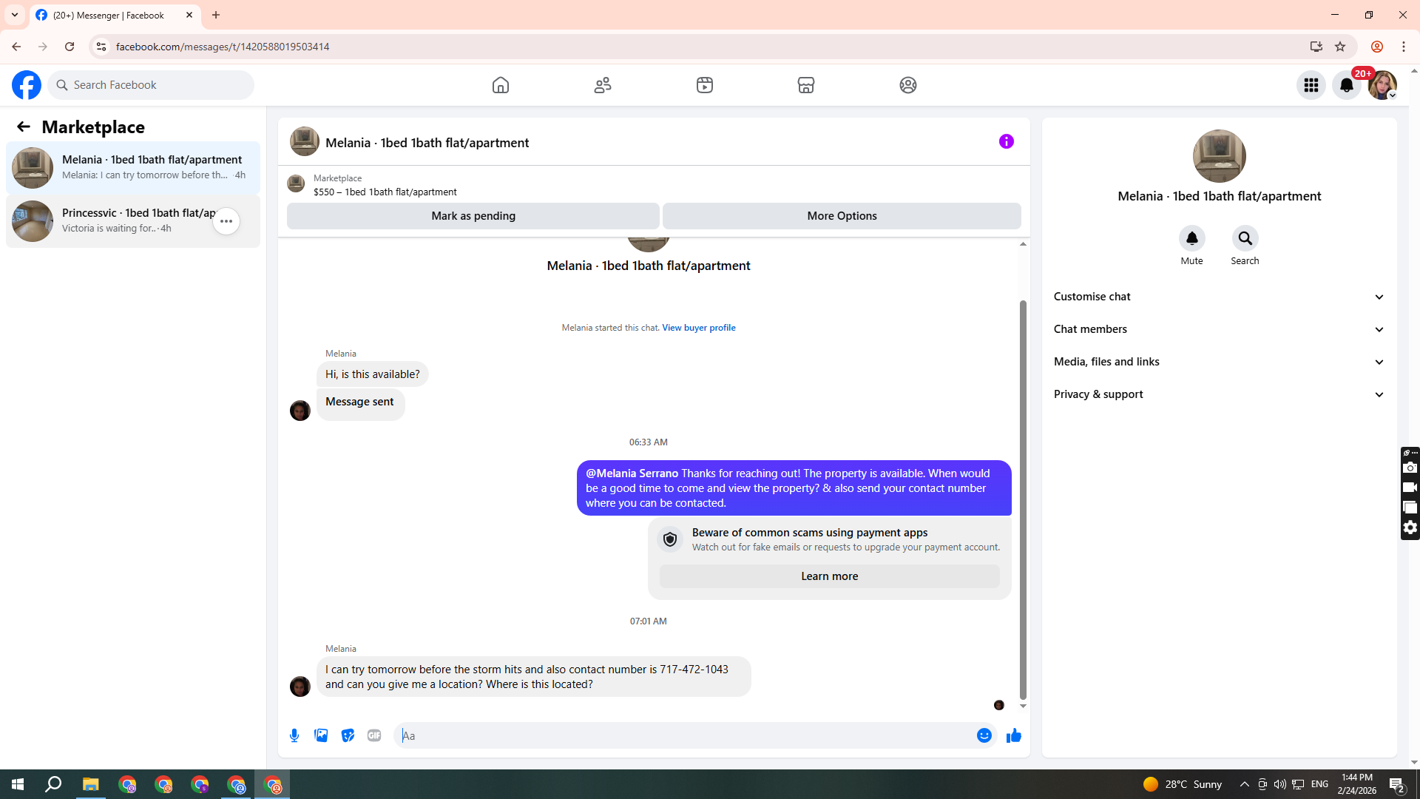Go to Home tab
The width and height of the screenshot is (1420, 799).
click(x=501, y=85)
